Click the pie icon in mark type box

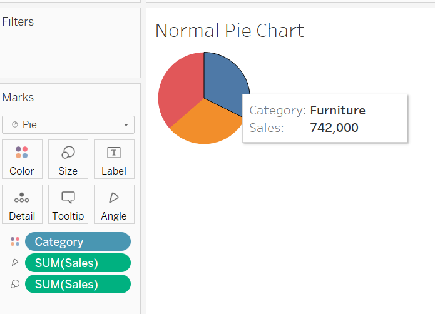(x=14, y=125)
